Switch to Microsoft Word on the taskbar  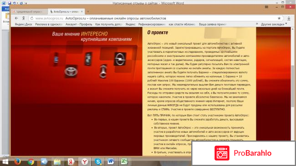coord(111,161)
